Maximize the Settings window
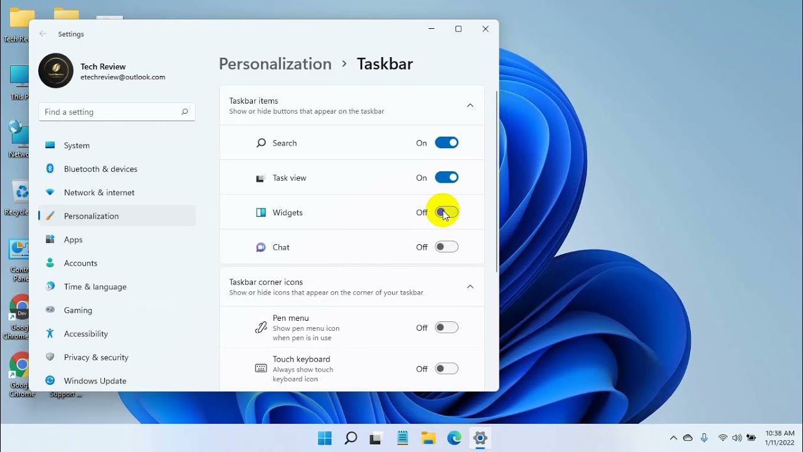803x452 pixels. click(x=459, y=29)
